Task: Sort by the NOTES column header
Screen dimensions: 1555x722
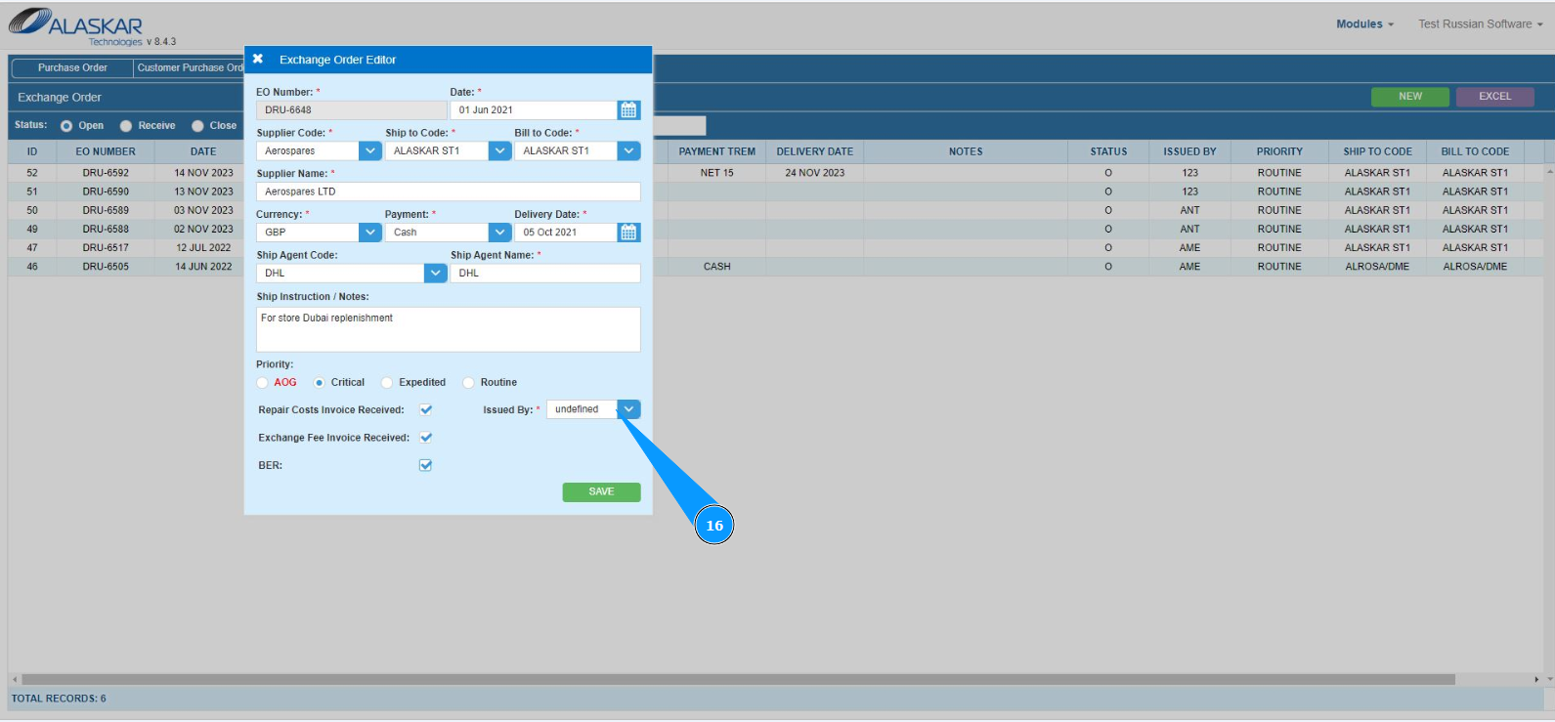Action: (x=966, y=152)
